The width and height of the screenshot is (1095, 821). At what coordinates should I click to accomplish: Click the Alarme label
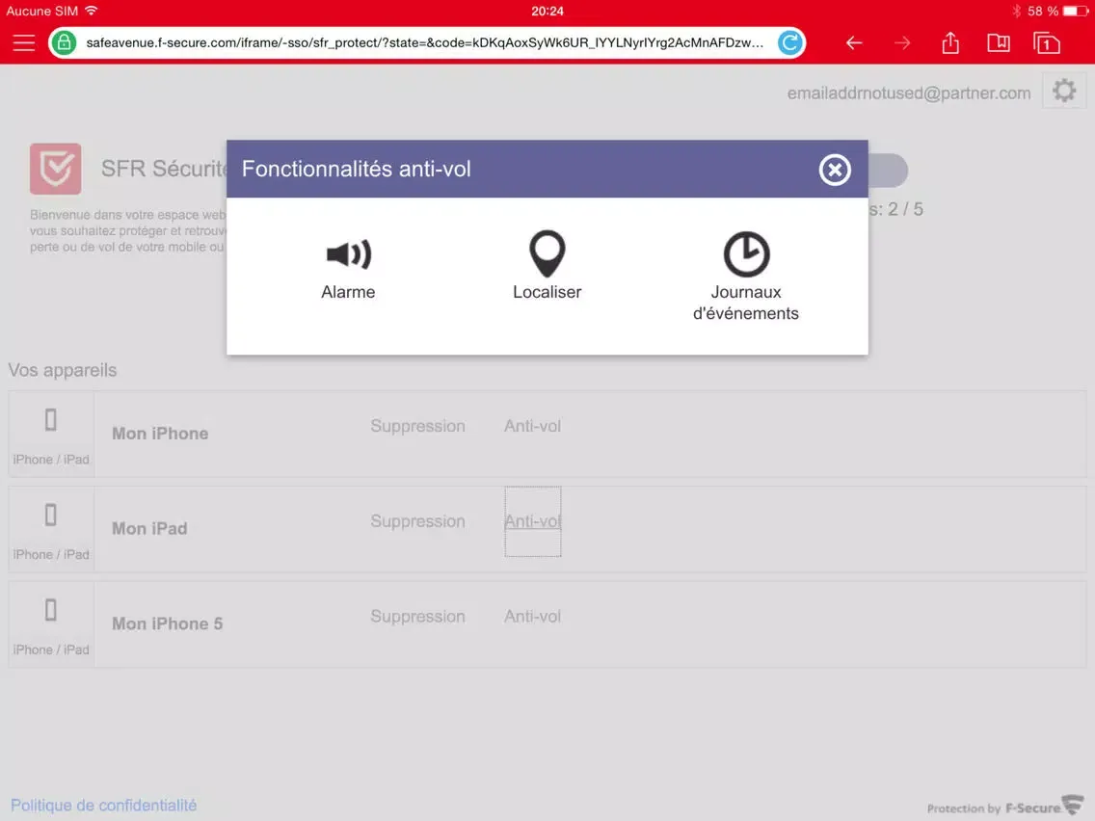pyautogui.click(x=348, y=292)
